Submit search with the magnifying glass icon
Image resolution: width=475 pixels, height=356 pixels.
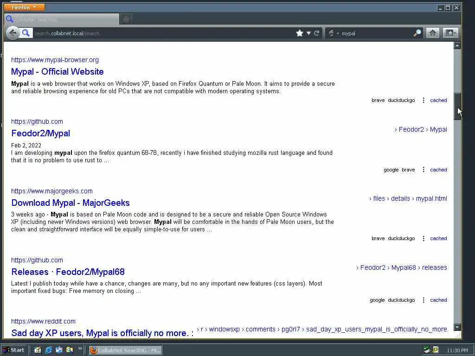tap(417, 33)
